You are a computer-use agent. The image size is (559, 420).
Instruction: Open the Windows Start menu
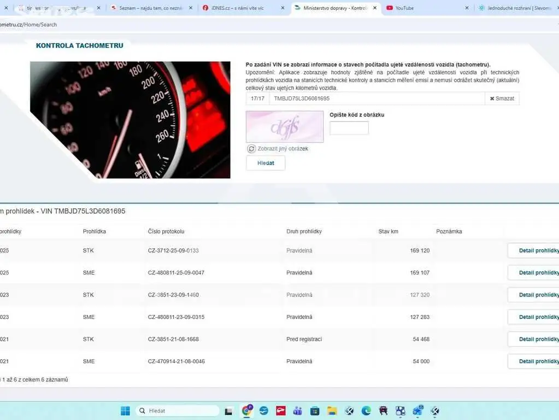[125, 411]
